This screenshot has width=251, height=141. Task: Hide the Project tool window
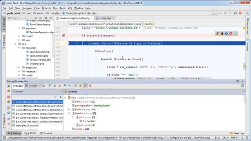(51, 18)
